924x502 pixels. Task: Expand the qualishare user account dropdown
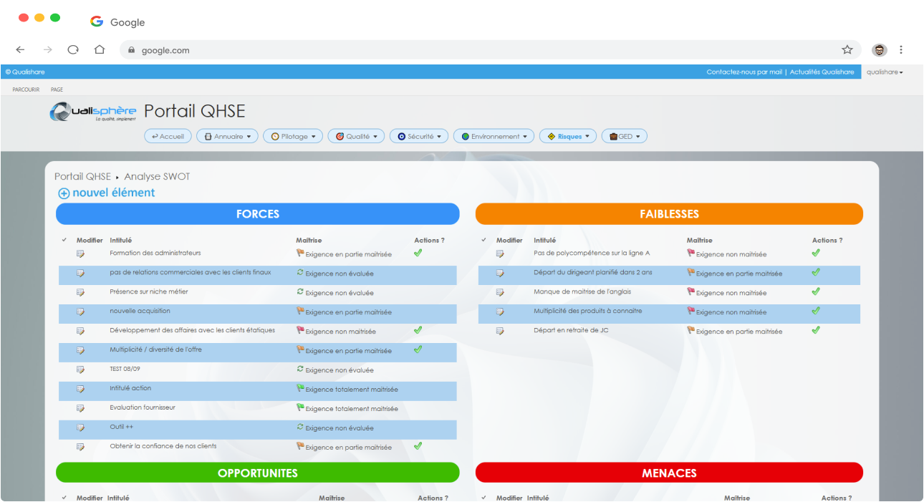click(885, 72)
